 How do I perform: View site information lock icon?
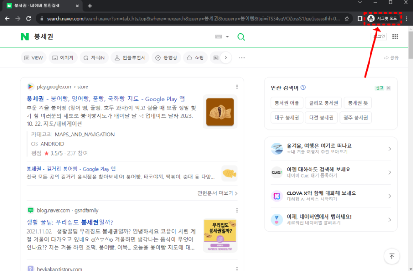coord(42,18)
